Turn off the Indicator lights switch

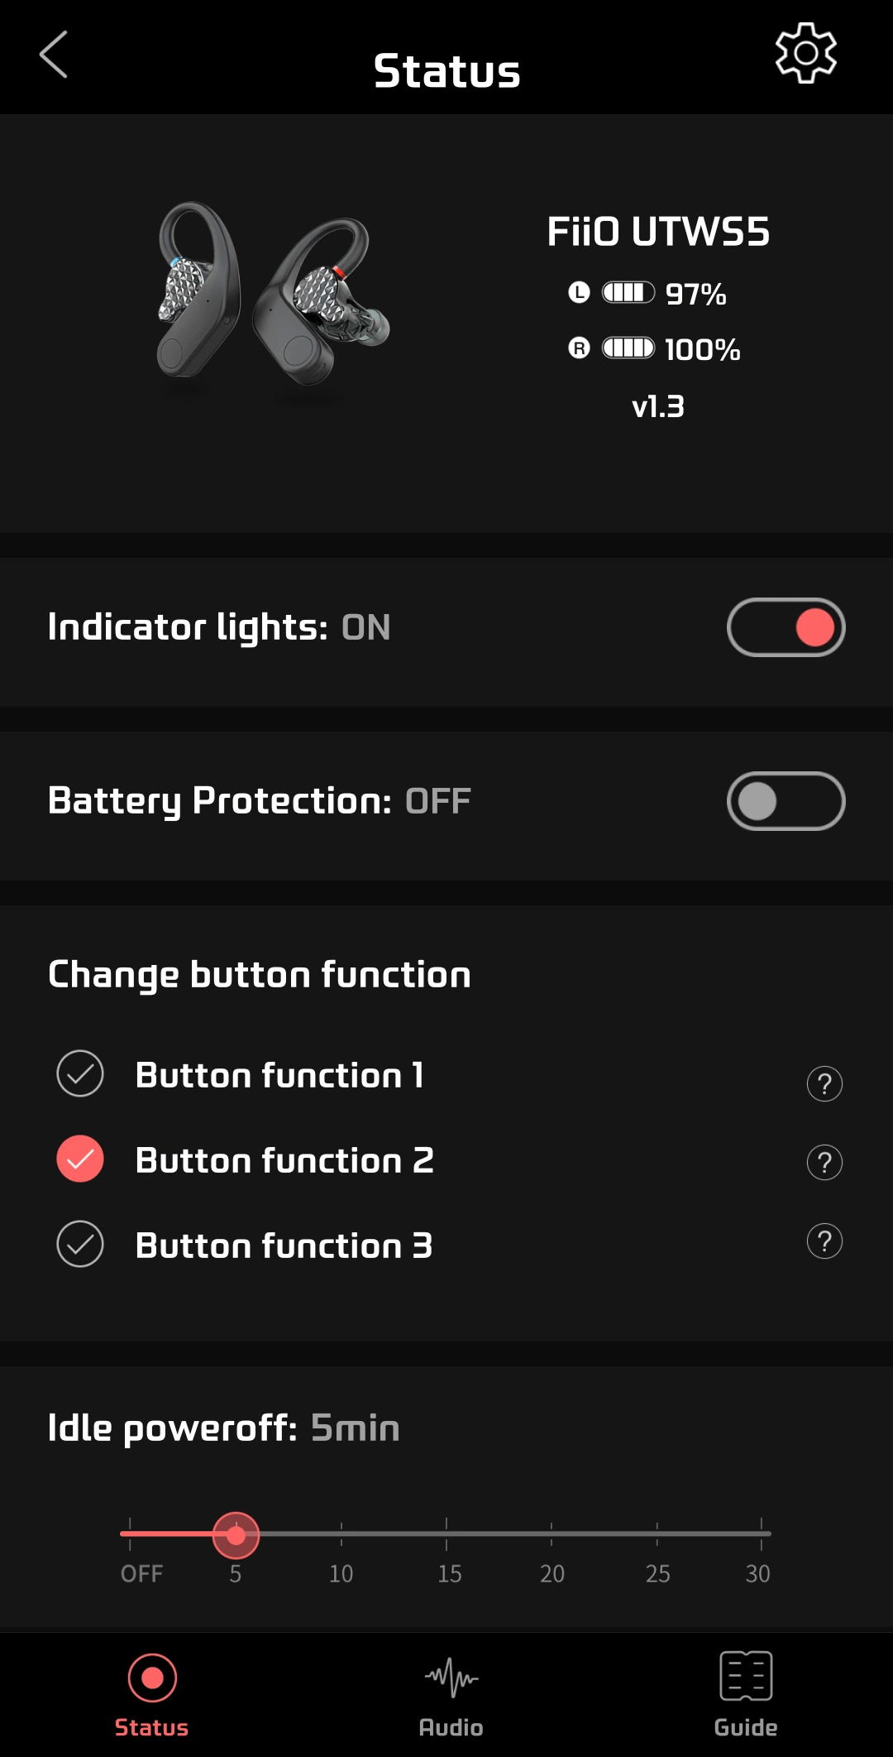tap(786, 627)
